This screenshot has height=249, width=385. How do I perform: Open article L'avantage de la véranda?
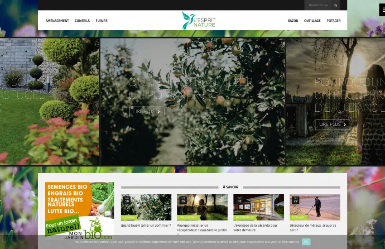(x=255, y=228)
